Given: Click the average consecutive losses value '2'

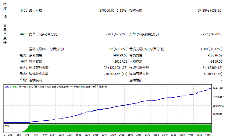Looking at the screenshot, I should 221,80.
